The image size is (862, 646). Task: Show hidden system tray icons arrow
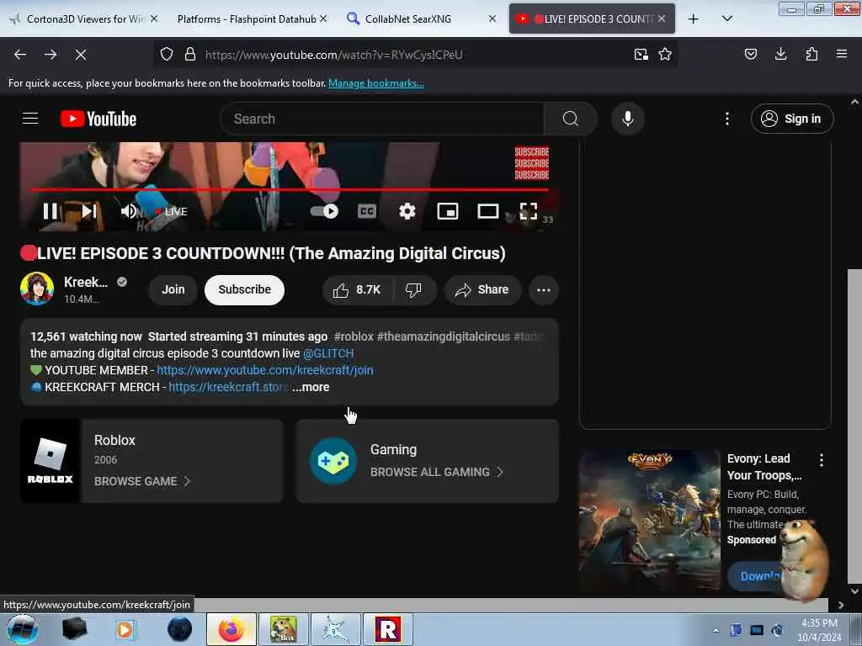[716, 630]
